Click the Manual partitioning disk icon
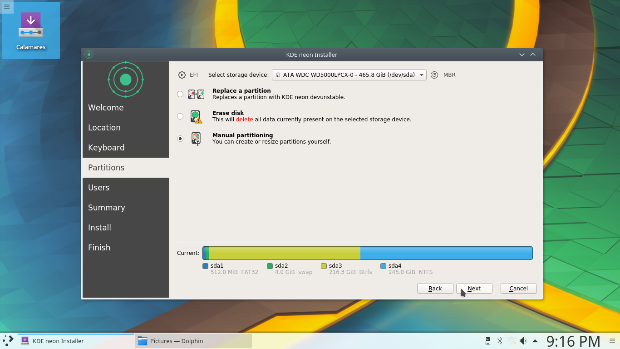The height and width of the screenshot is (349, 620). (196, 139)
